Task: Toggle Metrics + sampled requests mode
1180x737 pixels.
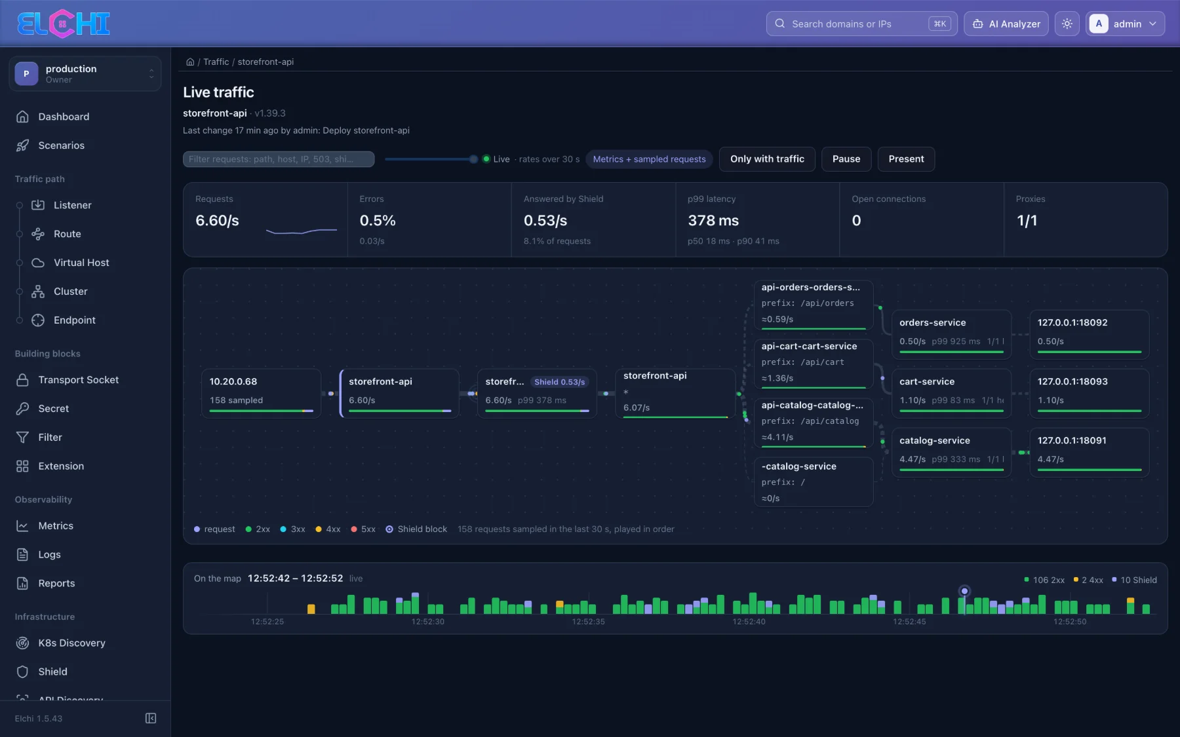Action: pos(649,159)
